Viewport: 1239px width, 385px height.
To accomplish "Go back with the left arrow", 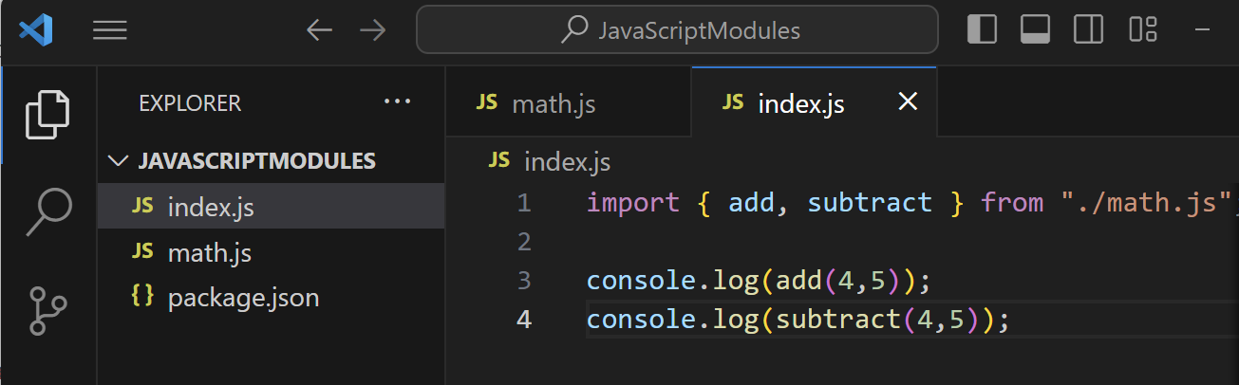I will [319, 30].
